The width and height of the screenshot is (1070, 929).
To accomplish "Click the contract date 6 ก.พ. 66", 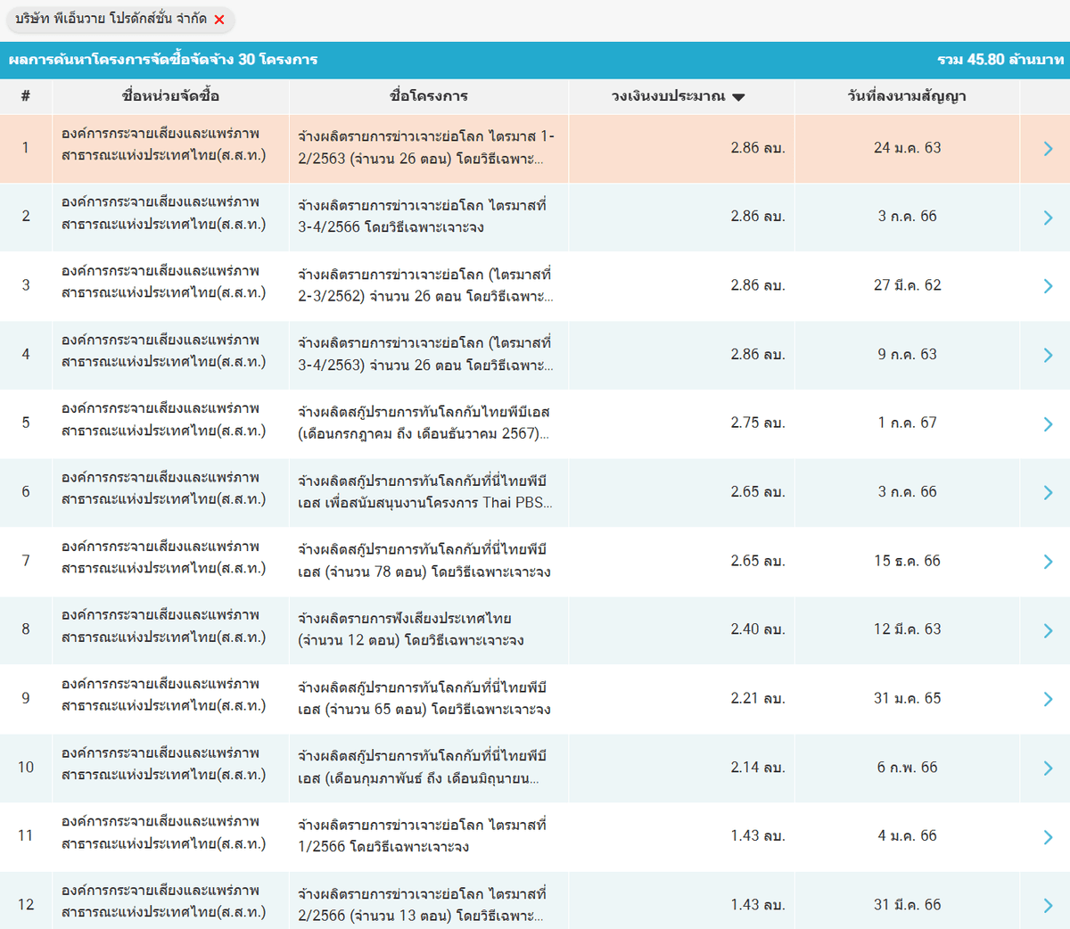I will coord(908,768).
